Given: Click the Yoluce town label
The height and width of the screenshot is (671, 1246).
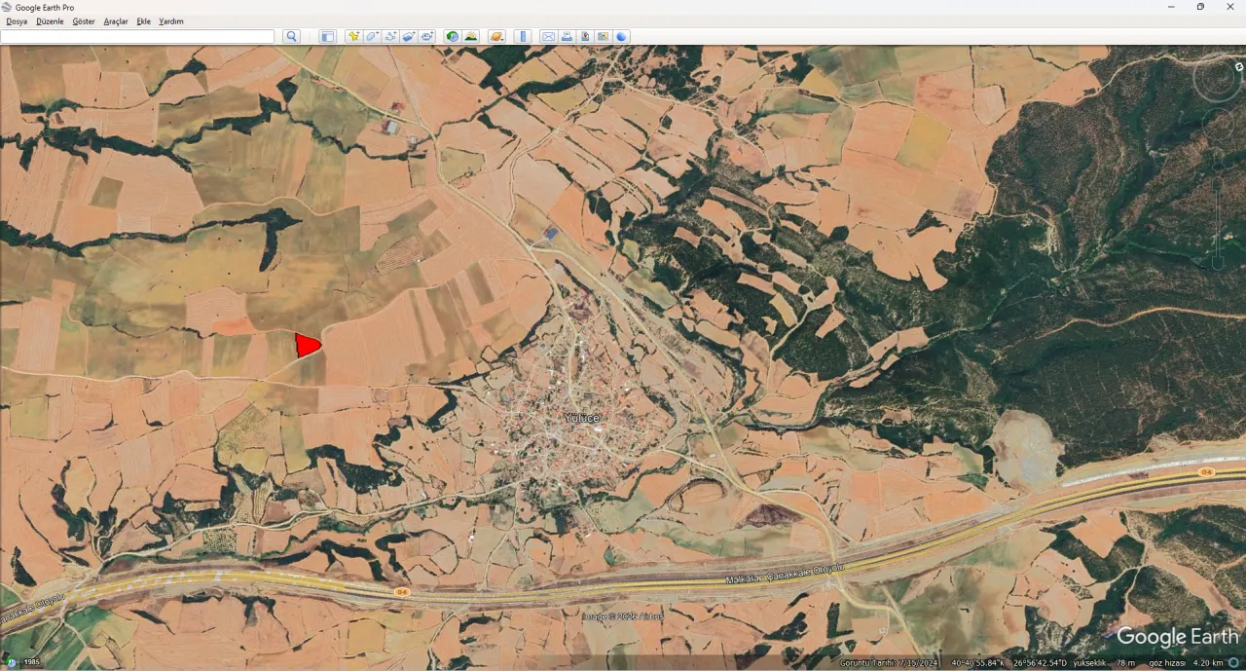Looking at the screenshot, I should 582,418.
